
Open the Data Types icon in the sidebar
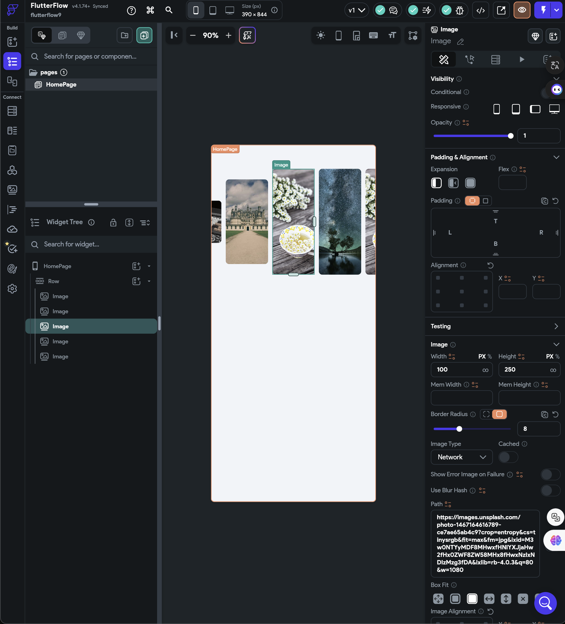click(x=12, y=131)
